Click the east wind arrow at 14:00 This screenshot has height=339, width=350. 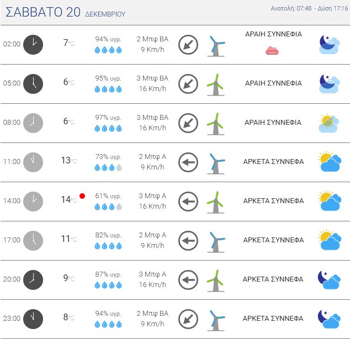tap(188, 201)
